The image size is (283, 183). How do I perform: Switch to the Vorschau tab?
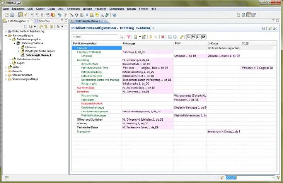tap(44, 21)
